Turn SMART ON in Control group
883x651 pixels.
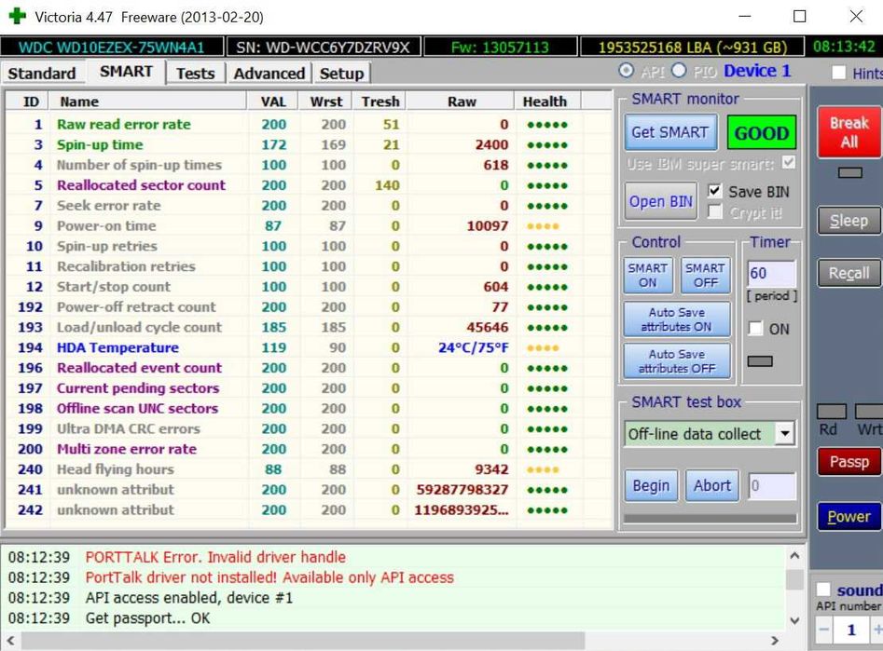pos(648,275)
